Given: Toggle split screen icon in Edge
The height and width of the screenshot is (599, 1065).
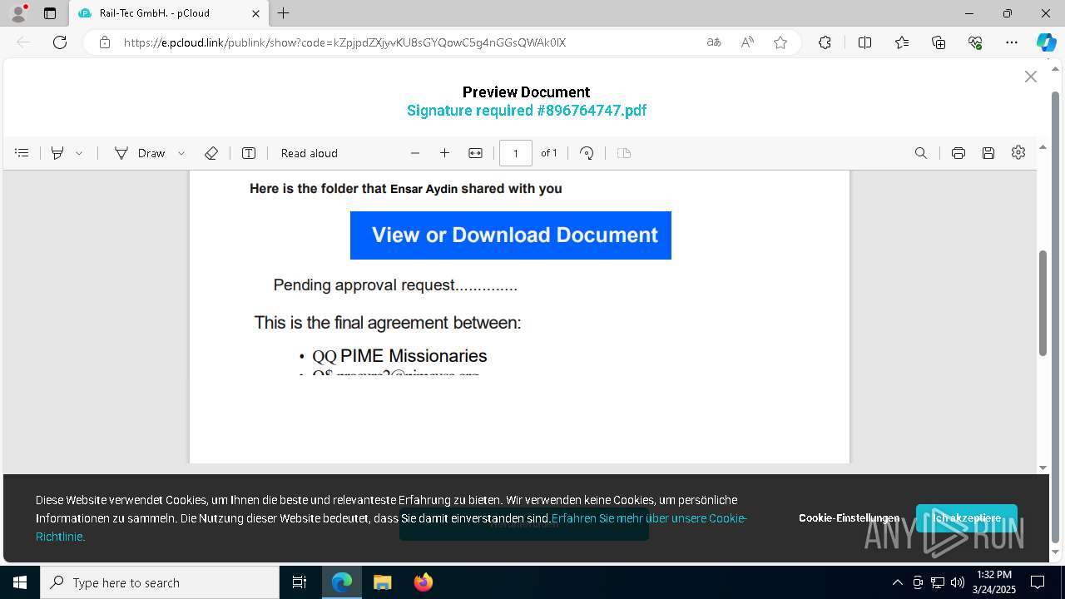Looking at the screenshot, I should click(x=864, y=42).
